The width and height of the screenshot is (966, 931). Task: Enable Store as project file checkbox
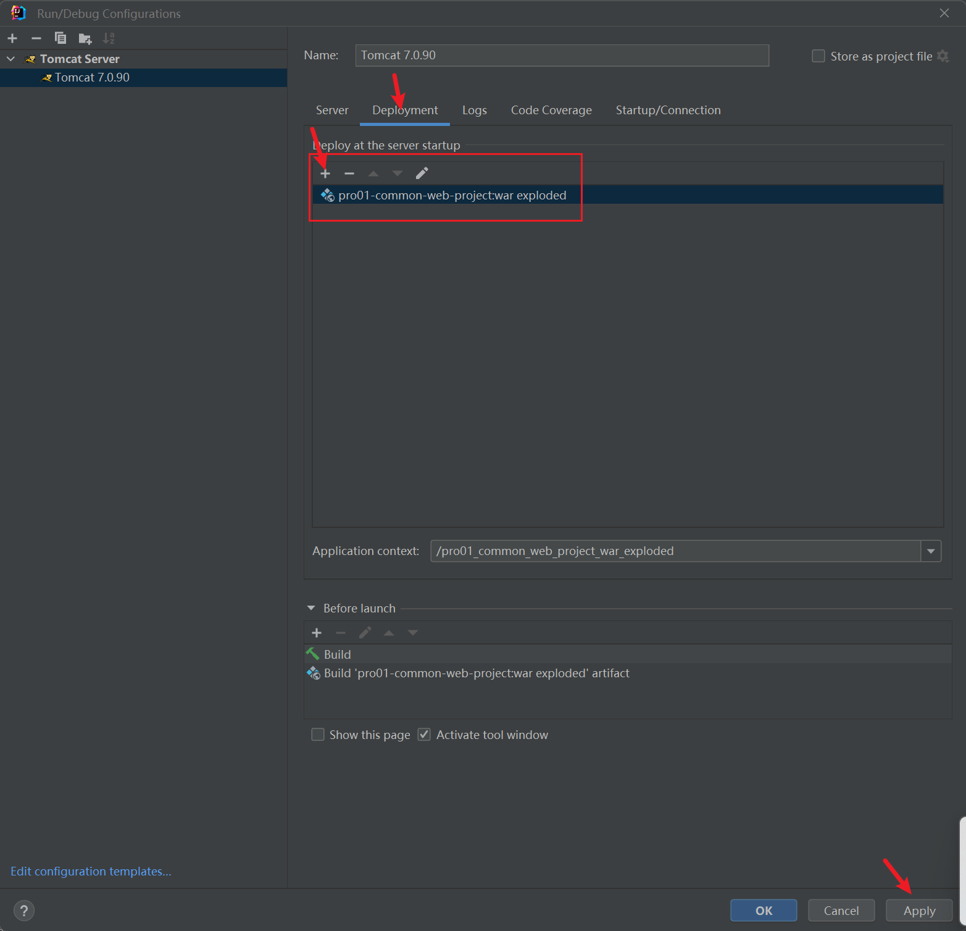(x=818, y=56)
